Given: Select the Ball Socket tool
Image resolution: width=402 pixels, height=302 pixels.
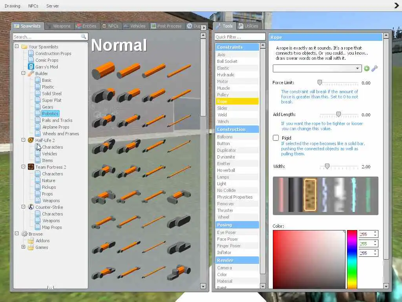Looking at the screenshot, I should coord(237,61).
